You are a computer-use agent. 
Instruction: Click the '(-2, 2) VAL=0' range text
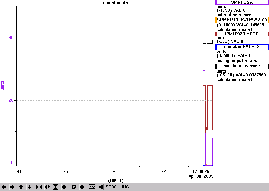coord(230,41)
